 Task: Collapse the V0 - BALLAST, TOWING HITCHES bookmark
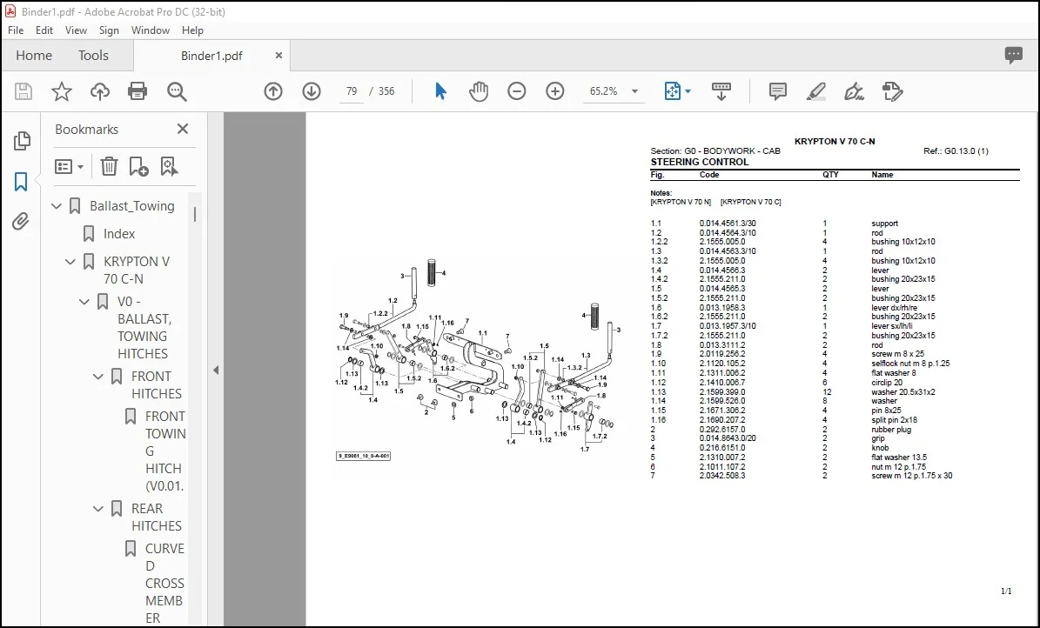coord(84,302)
